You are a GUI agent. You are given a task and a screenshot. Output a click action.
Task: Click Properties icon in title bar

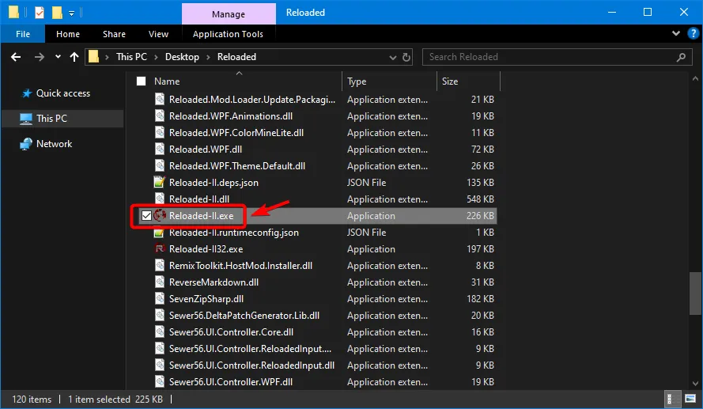click(40, 13)
